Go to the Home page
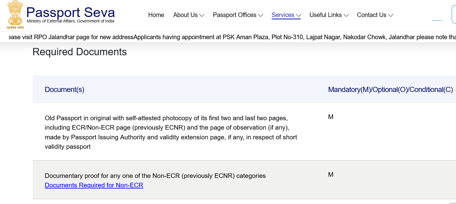Screen dimensions: 456x204 (x=156, y=15)
